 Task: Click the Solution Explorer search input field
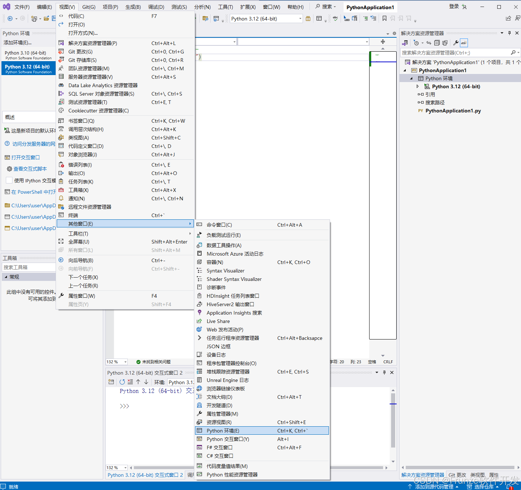click(x=456, y=53)
